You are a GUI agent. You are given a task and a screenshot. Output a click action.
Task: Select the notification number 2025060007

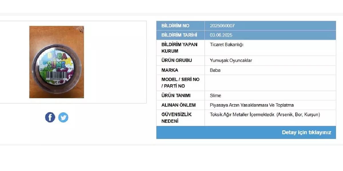coord(222,26)
